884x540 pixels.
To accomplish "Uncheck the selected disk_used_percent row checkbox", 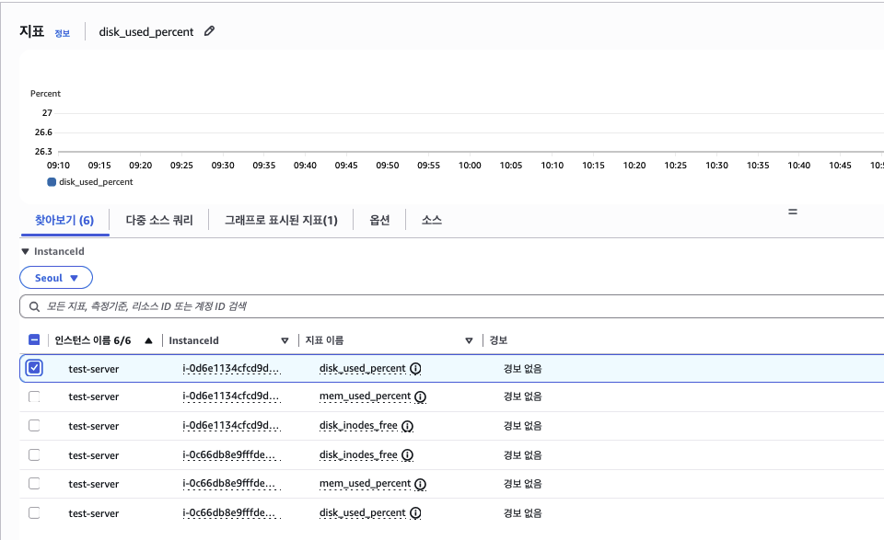I will pyautogui.click(x=34, y=369).
